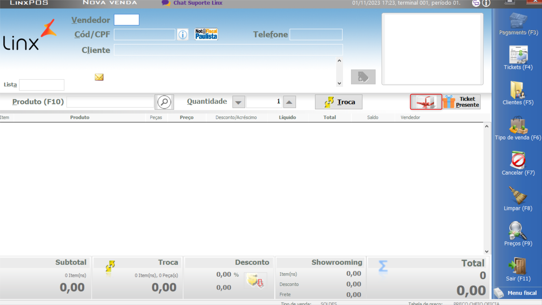The width and height of the screenshot is (542, 305).
Task: Click Sair (F11) exit door icon
Action: [518, 266]
